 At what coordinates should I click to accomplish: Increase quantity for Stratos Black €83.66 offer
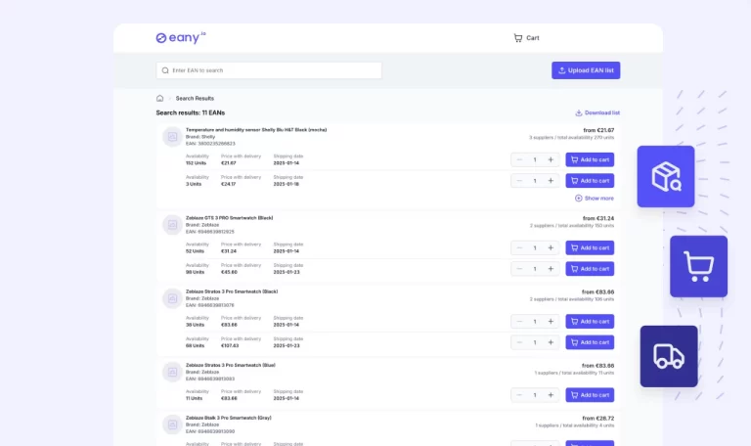(551, 322)
